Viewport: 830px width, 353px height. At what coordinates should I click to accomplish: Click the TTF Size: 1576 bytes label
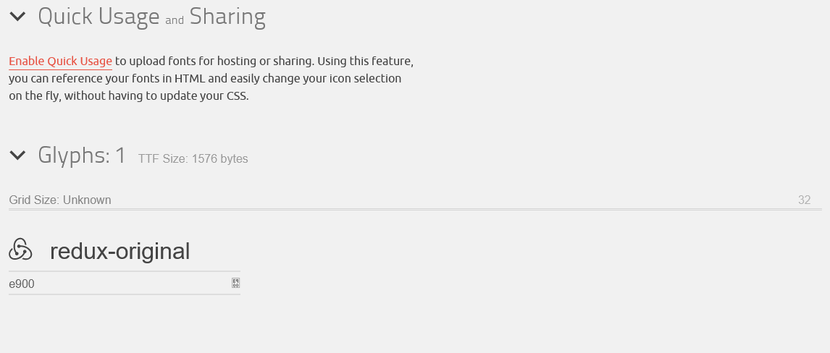pyautogui.click(x=193, y=159)
